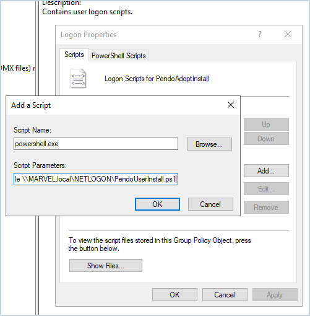
Task: Click the Edit... button
Action: 266,189
